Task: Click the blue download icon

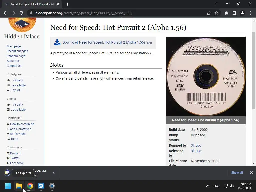Action: coord(57,42)
